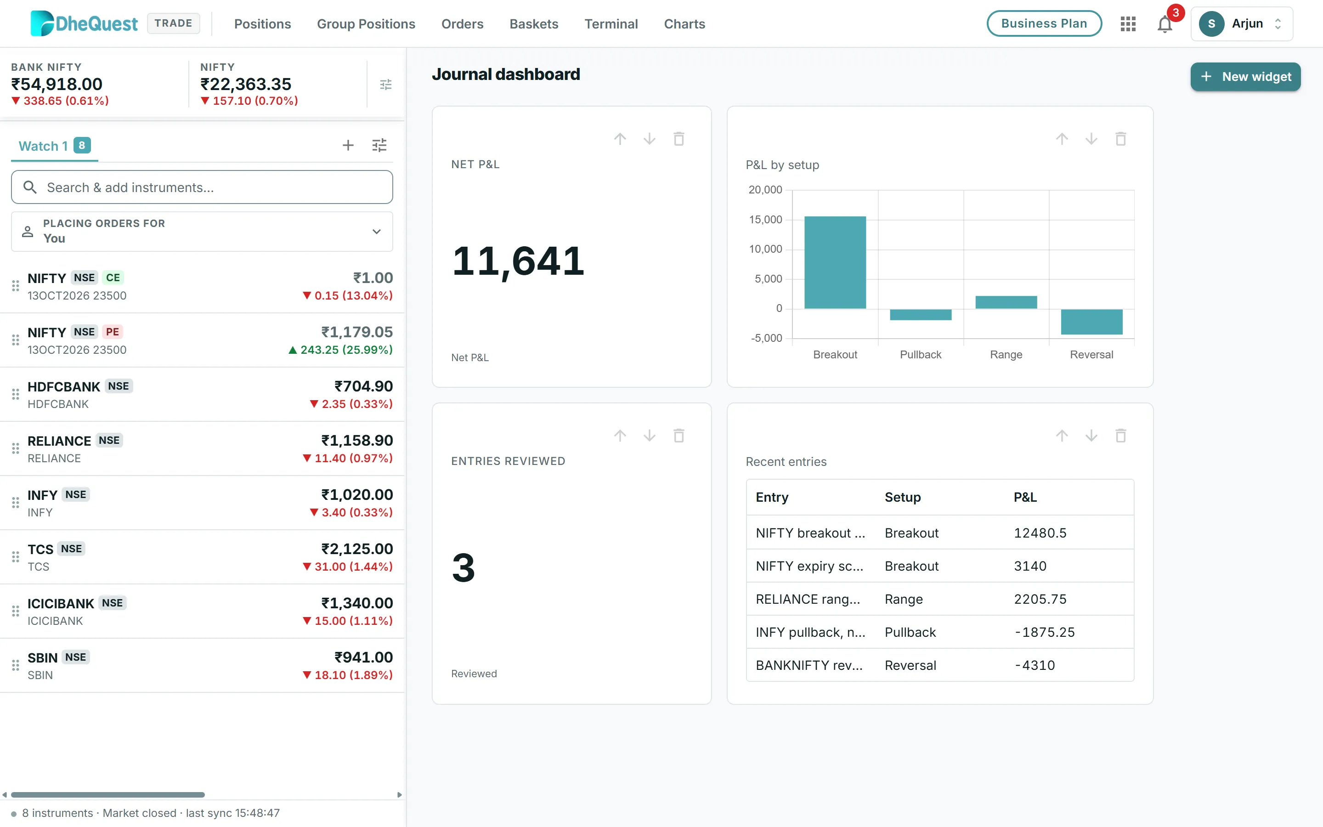Click the DheQuest logo
Screen dimensions: 1323x827
point(84,23)
